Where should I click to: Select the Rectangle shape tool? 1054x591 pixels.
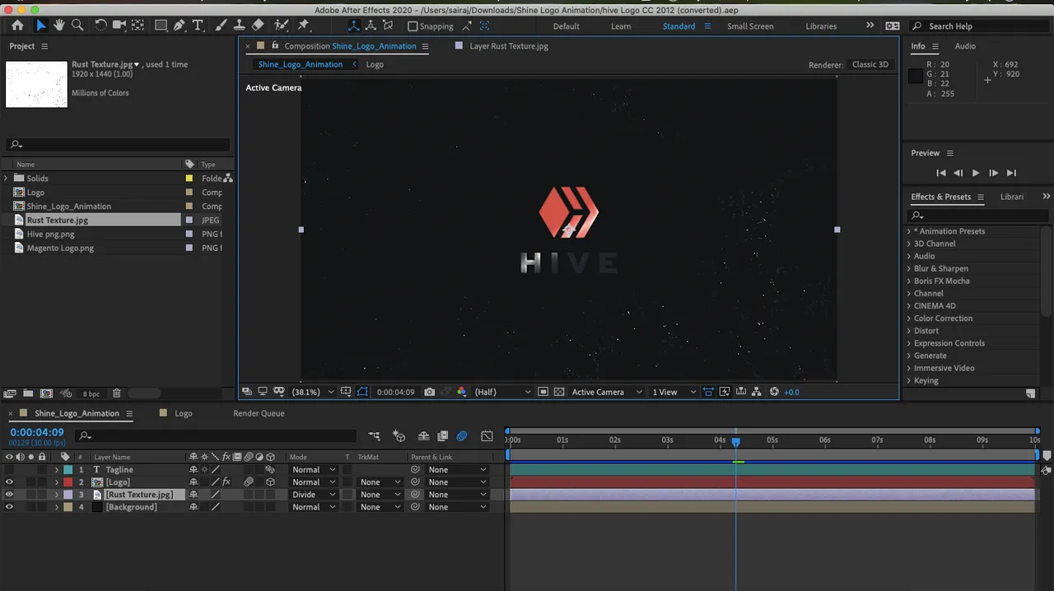[161, 26]
